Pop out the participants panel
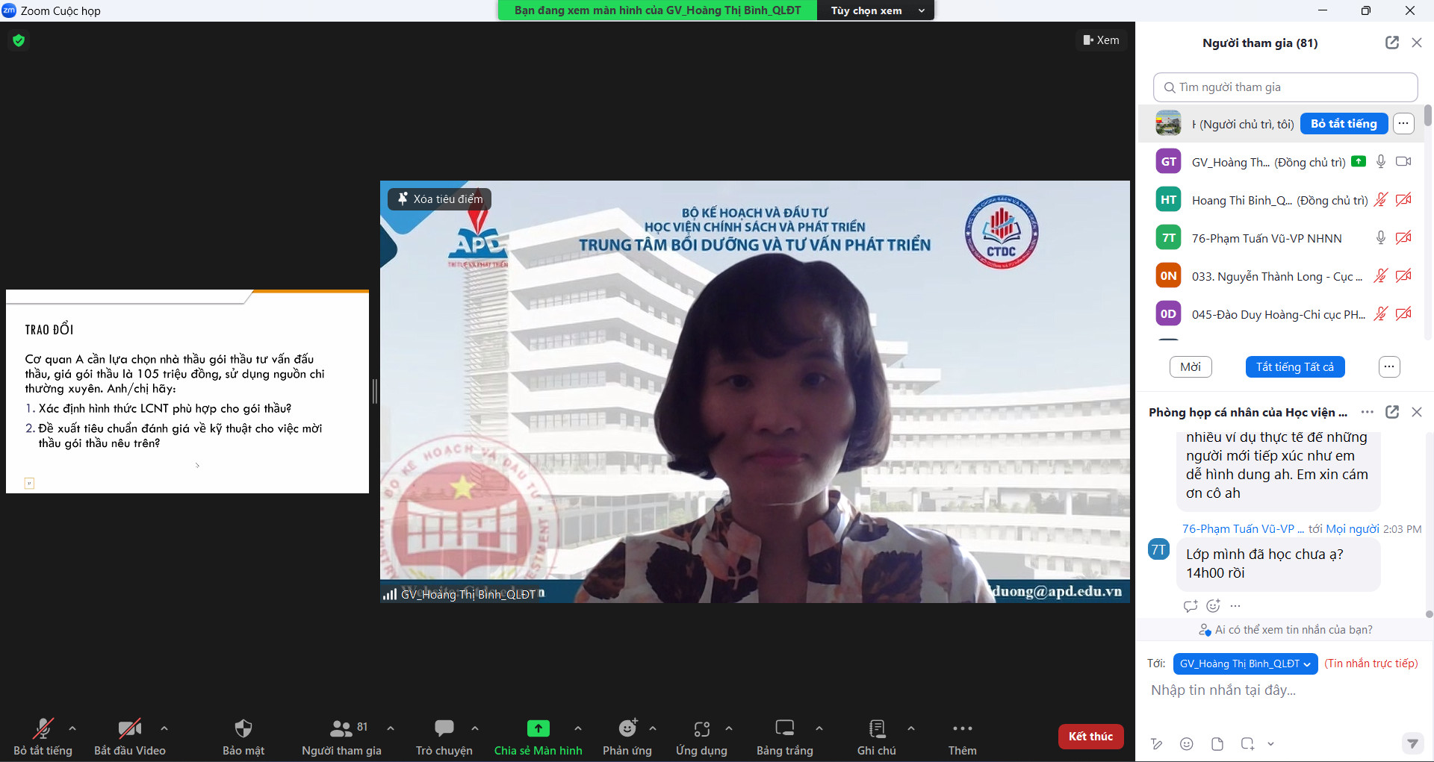This screenshot has height=762, width=1434. 1391,43
